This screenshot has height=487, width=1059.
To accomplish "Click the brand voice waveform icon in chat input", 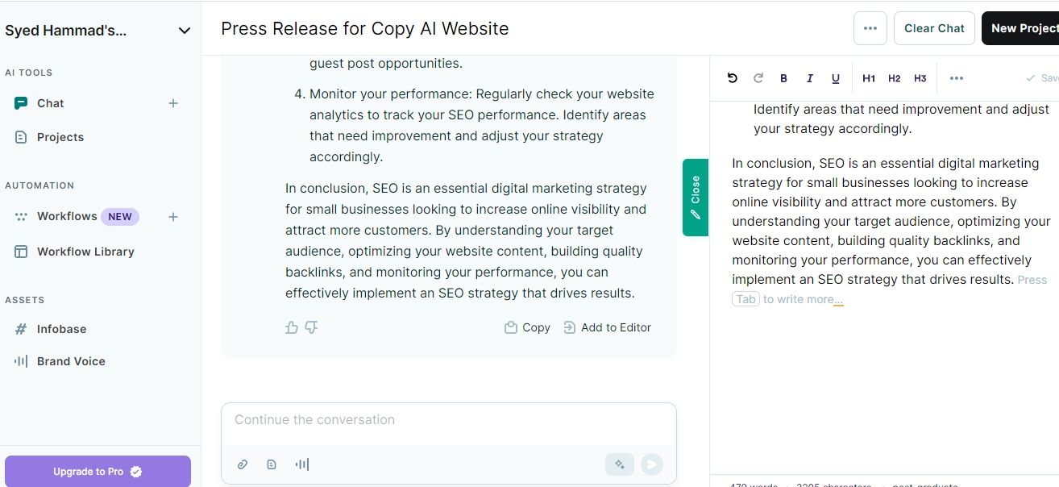I will coord(302,464).
